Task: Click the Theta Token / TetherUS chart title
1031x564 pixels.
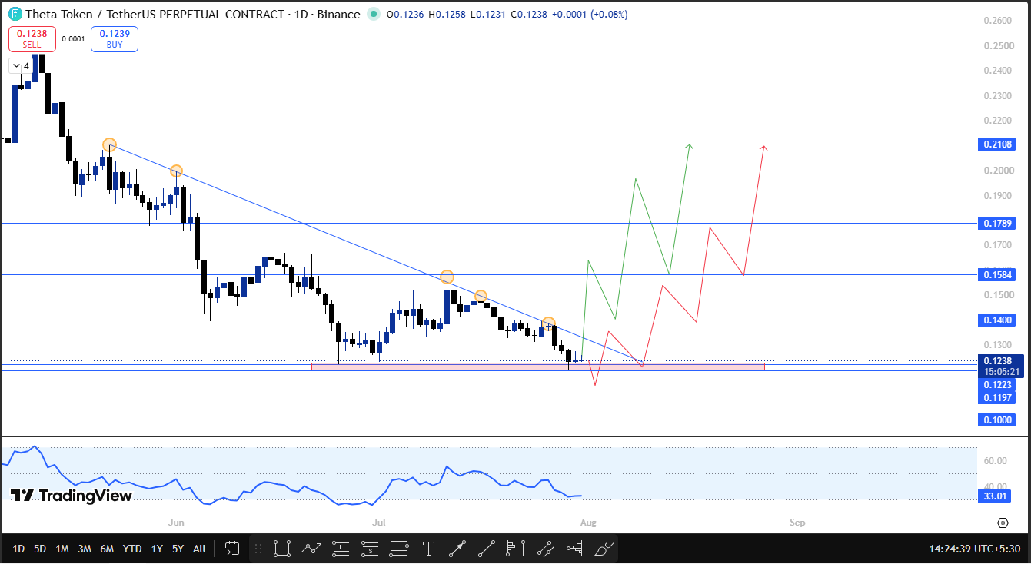Action: coord(193,14)
